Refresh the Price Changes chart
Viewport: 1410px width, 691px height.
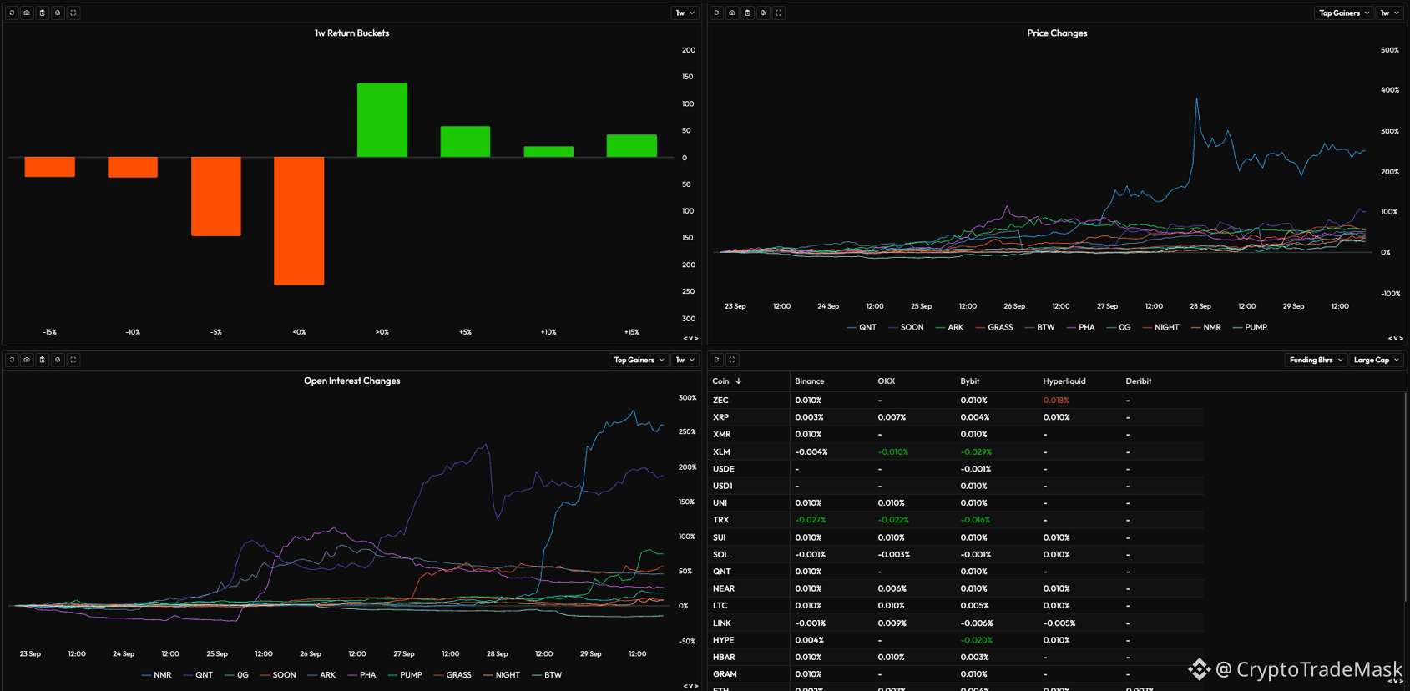coord(716,13)
